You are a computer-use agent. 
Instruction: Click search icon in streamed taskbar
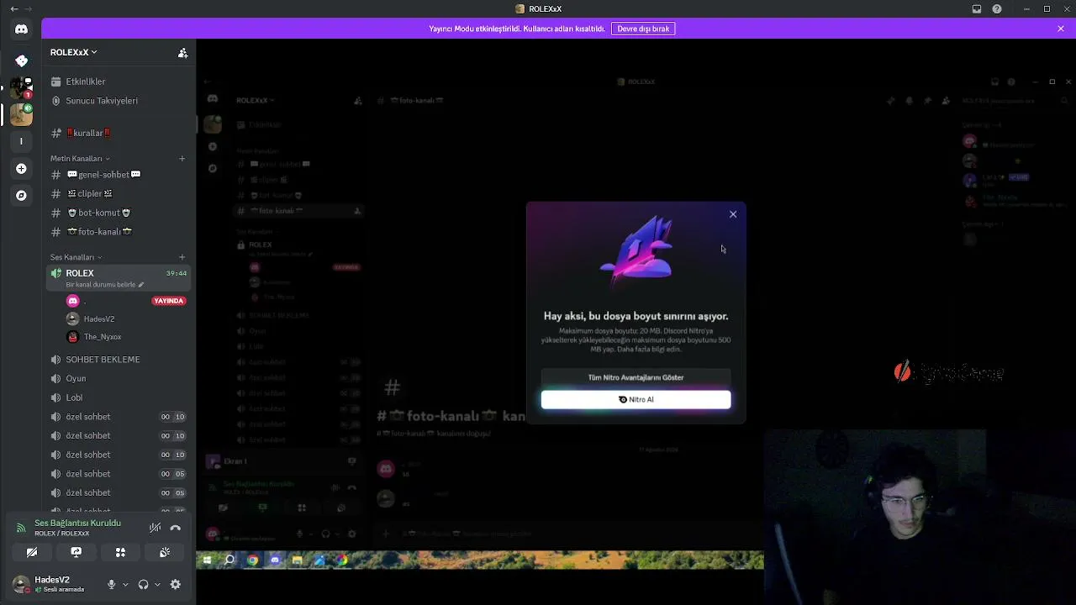tap(229, 560)
